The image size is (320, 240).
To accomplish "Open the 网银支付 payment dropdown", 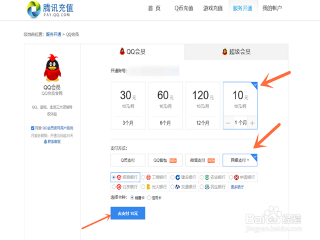I will click(x=240, y=160).
